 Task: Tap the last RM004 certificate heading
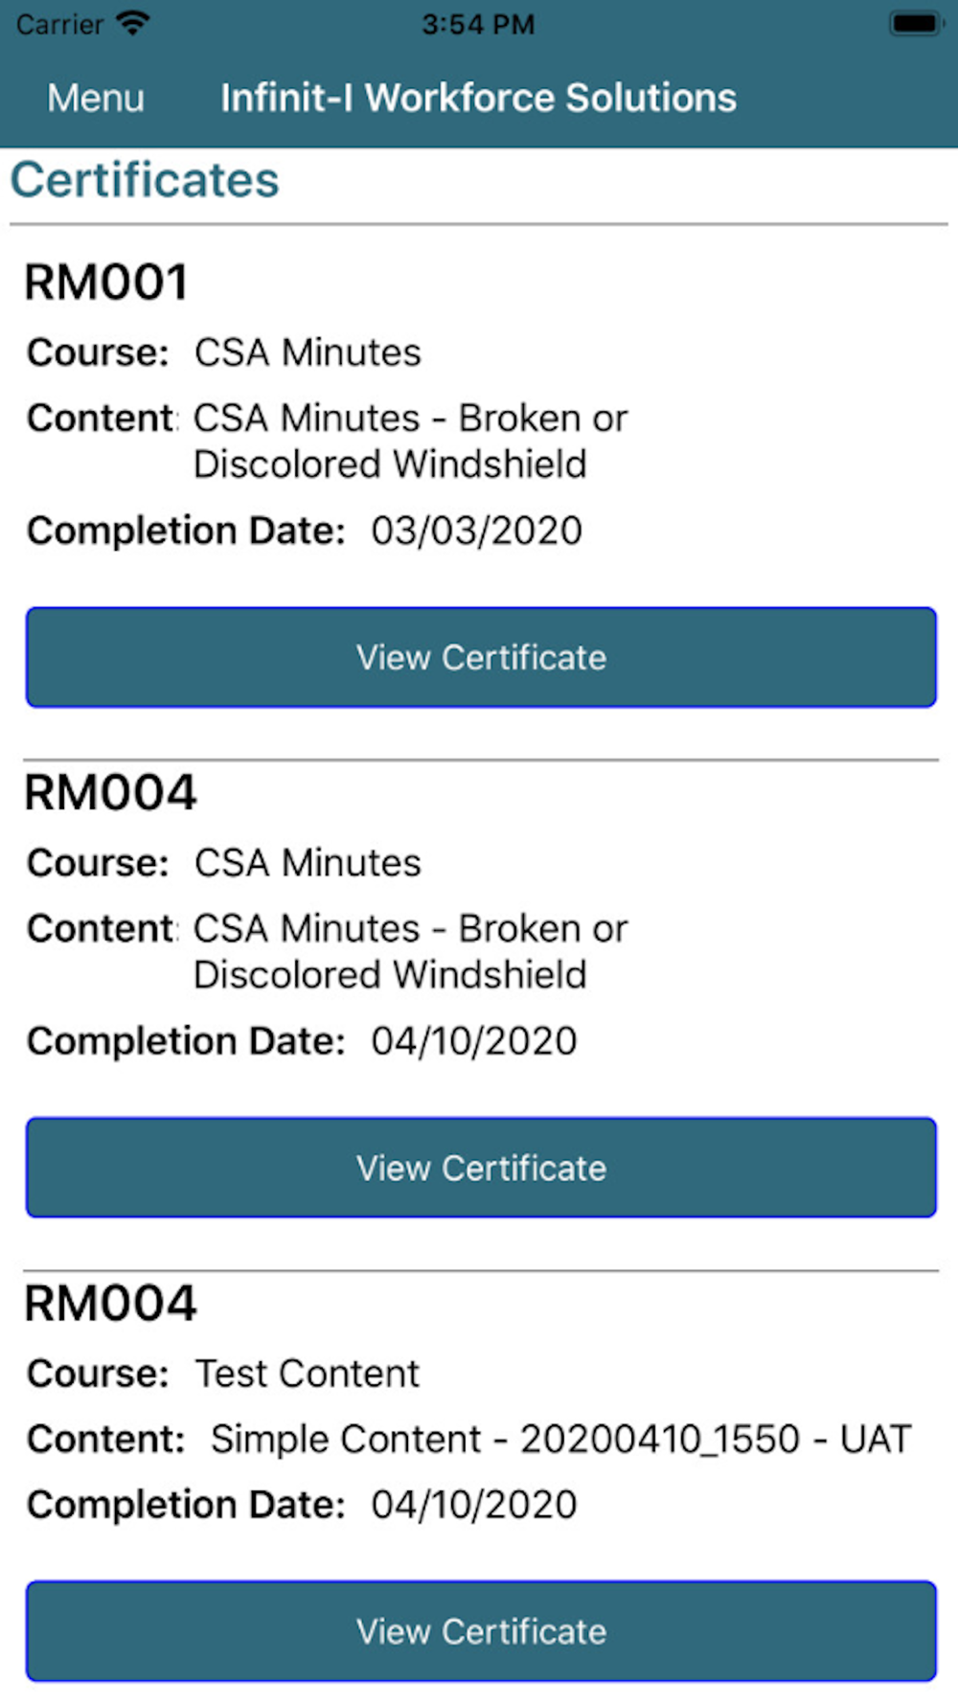[x=110, y=1303]
